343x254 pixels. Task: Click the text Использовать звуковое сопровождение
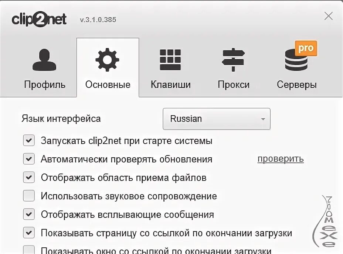[129, 196]
